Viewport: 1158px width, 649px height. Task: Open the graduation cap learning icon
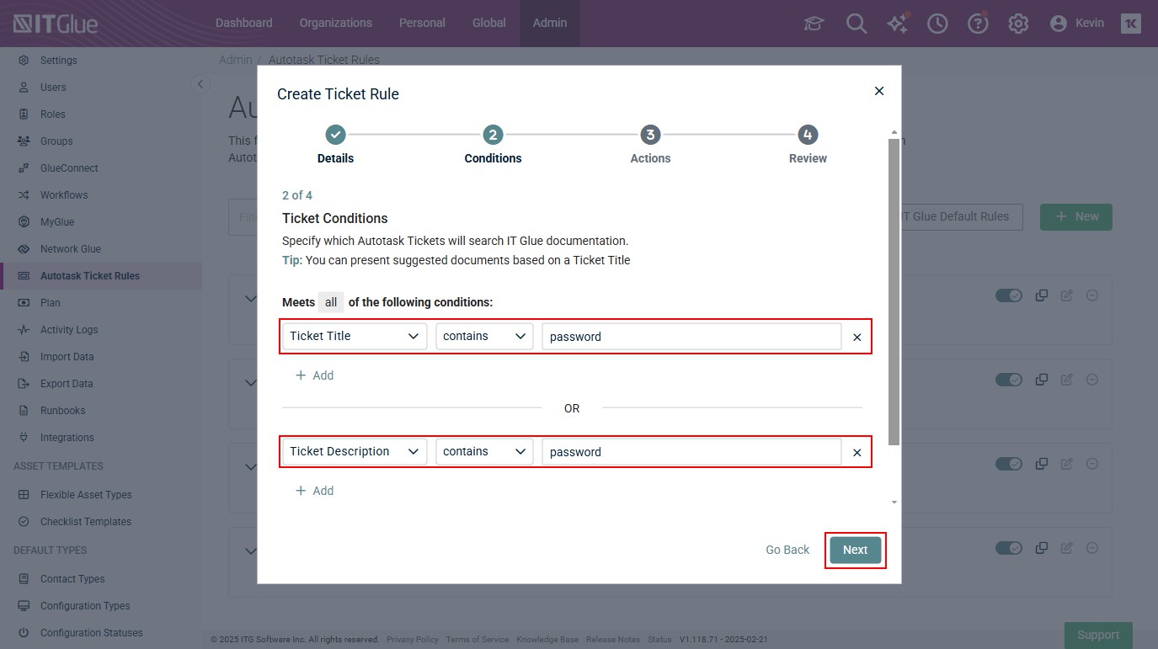[x=814, y=24]
